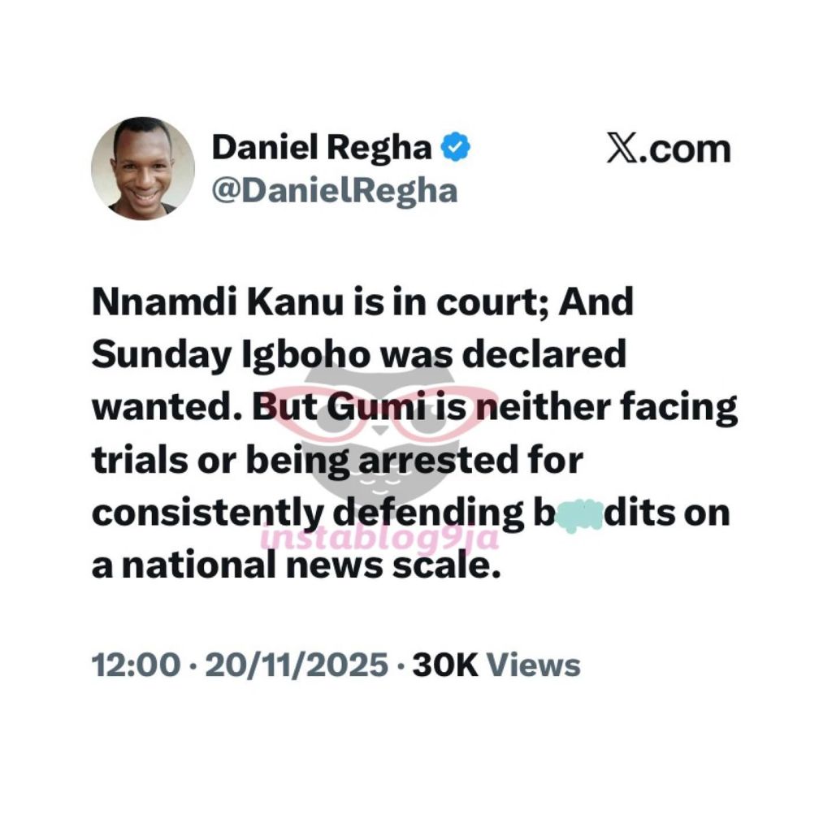The height and width of the screenshot is (832, 832).
Task: Click the 20/11/2025 date
Action: tap(297, 665)
